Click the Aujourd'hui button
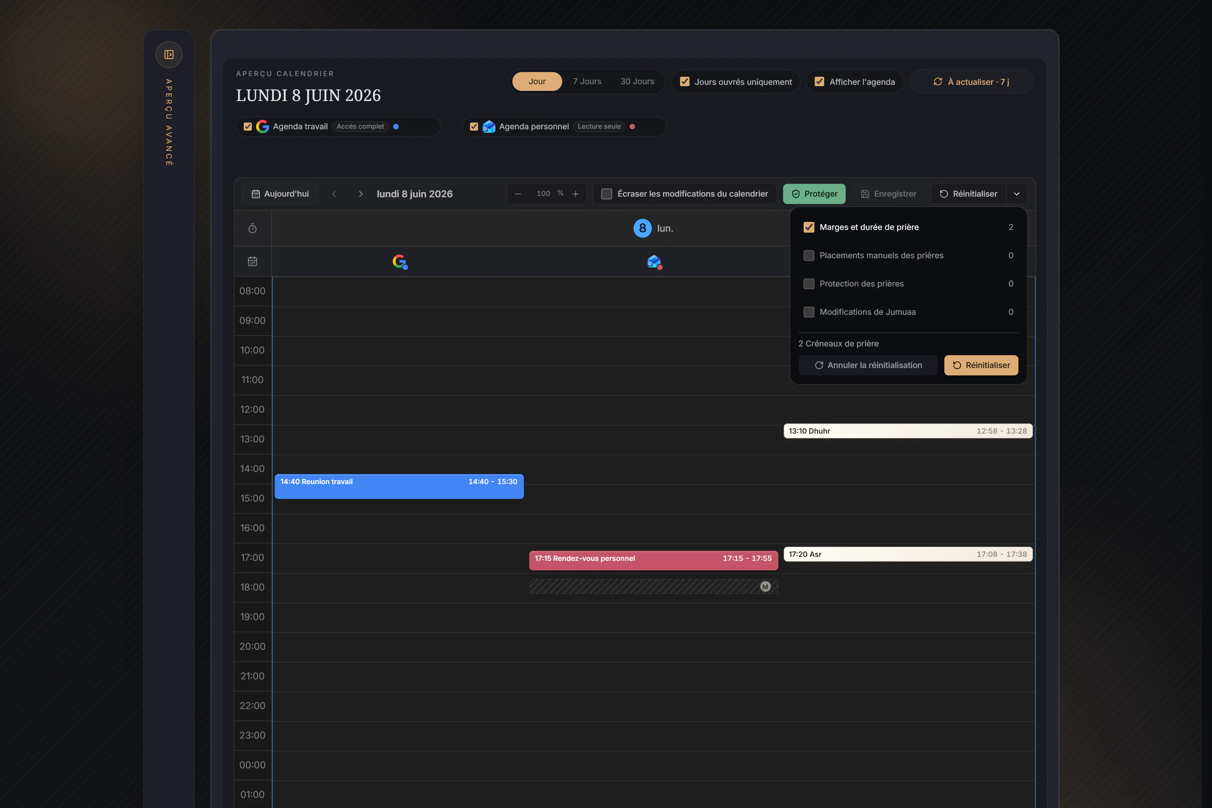Image resolution: width=1212 pixels, height=808 pixels. pos(280,194)
